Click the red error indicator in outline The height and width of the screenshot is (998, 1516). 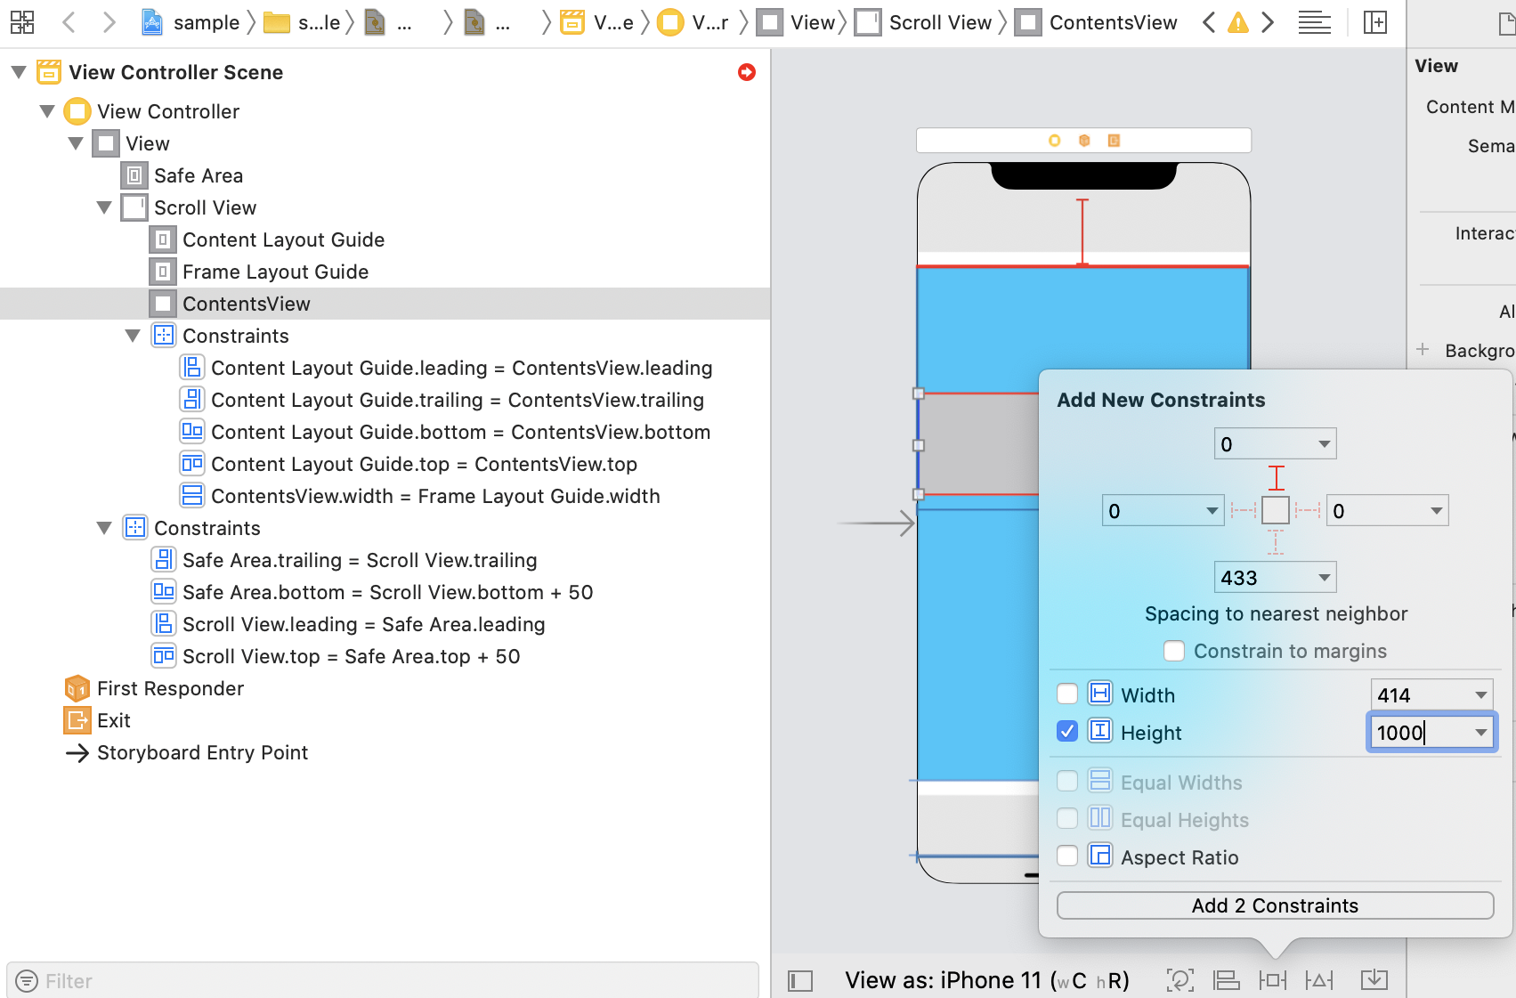[747, 72]
